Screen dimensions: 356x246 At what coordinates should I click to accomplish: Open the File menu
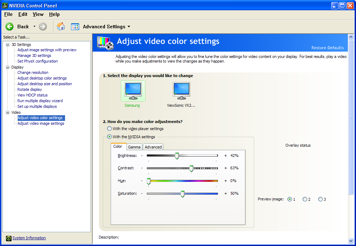(8, 14)
